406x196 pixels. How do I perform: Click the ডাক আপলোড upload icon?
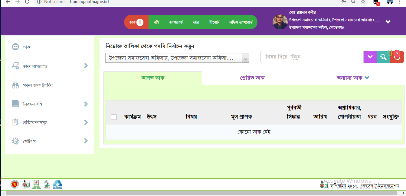[15, 66]
